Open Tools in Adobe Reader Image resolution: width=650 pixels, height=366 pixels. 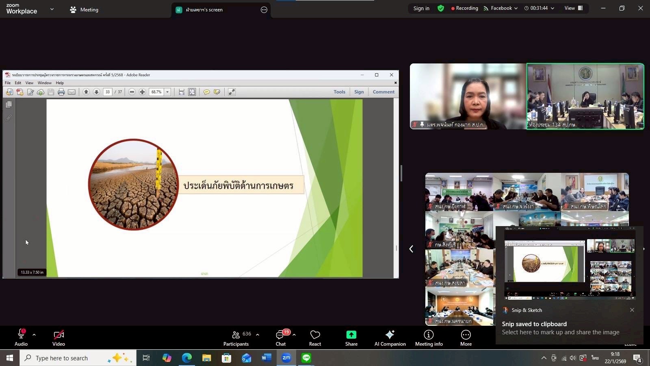340,92
